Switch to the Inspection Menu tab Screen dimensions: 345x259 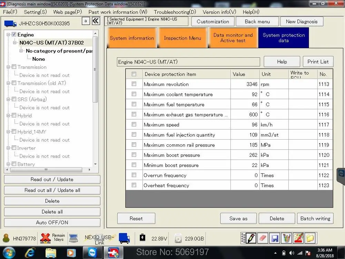point(183,38)
